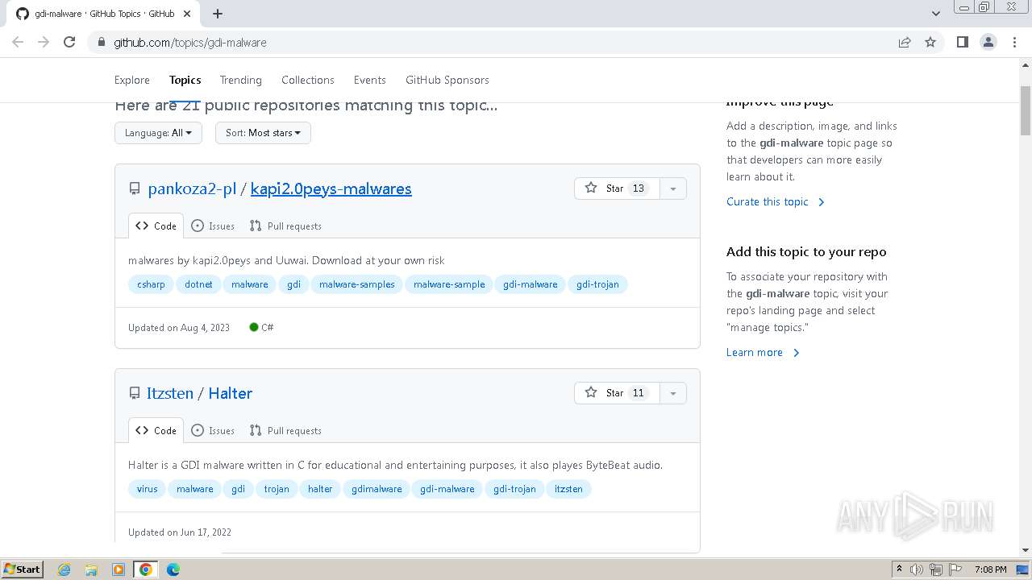1032x580 pixels.
Task: Go to the Trending navigation item
Action: 241,80
